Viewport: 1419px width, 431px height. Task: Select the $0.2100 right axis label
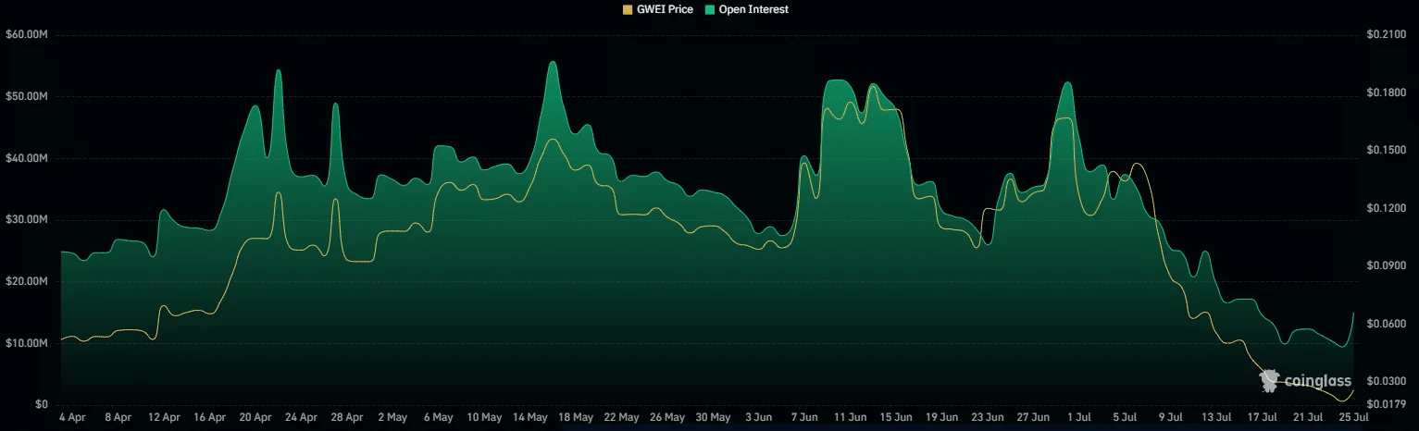point(1386,35)
